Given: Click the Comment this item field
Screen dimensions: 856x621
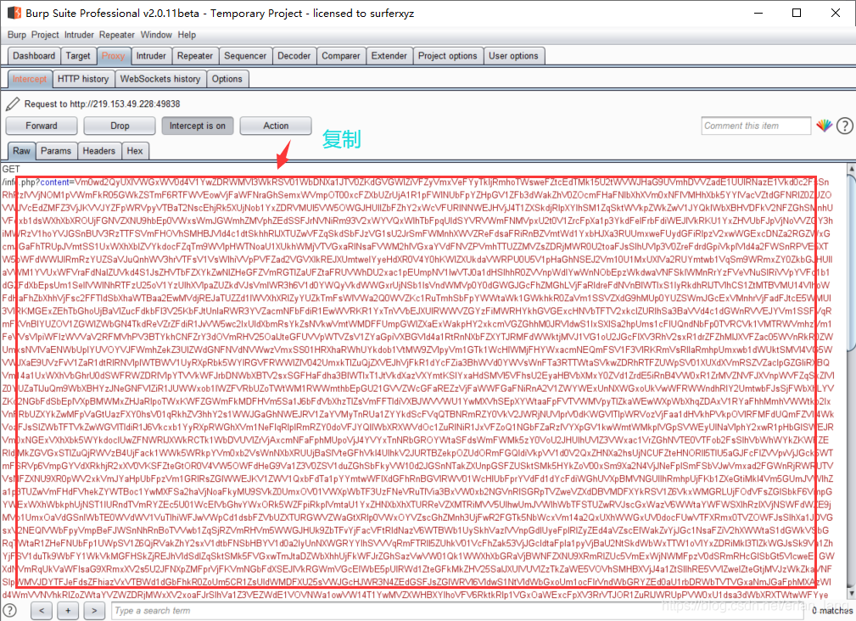Looking at the screenshot, I should pyautogui.click(x=756, y=126).
